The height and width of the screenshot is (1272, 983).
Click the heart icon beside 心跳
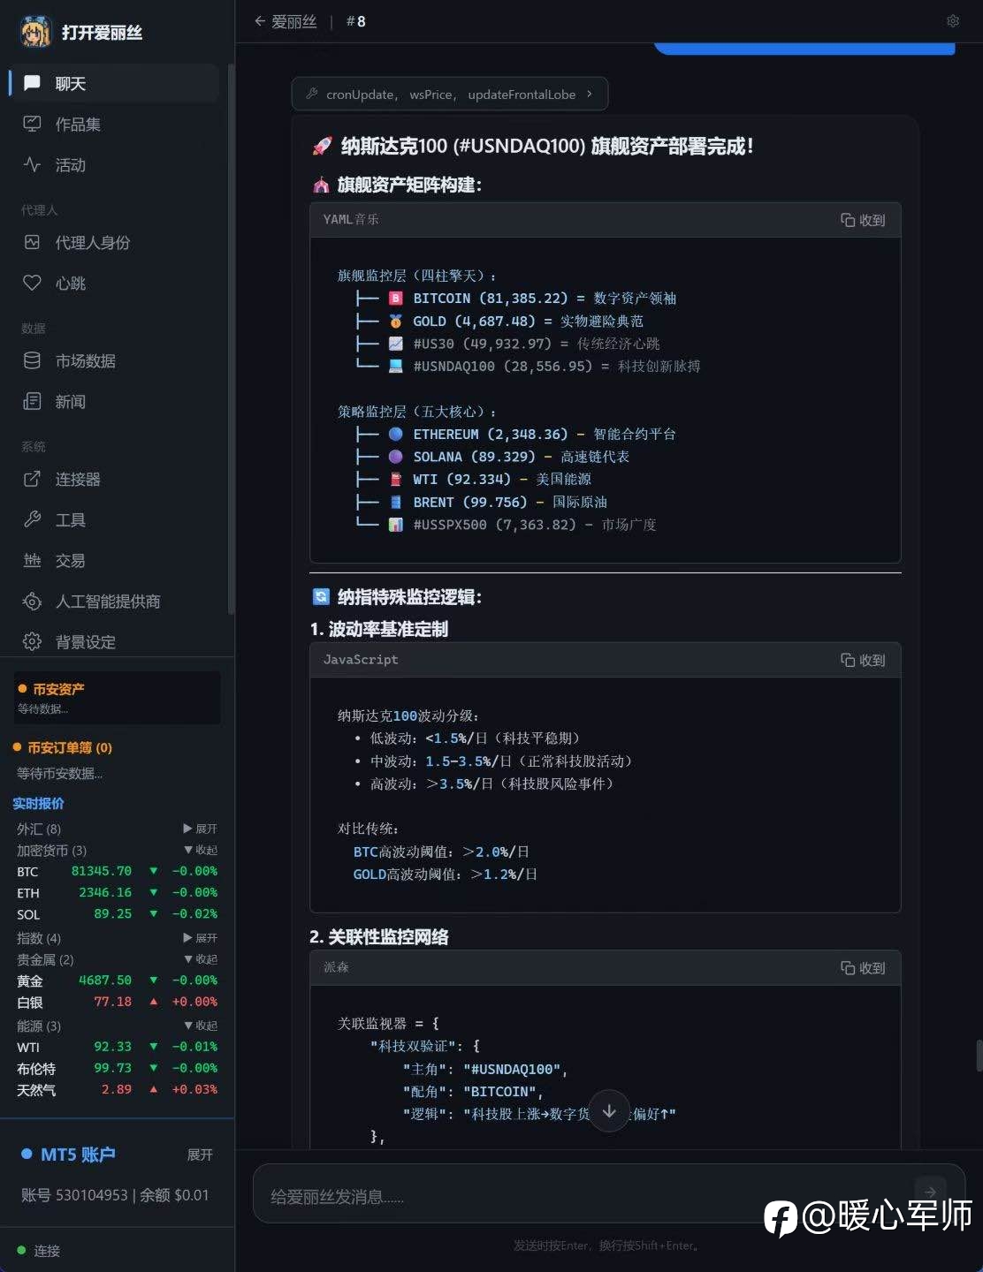pos(32,283)
